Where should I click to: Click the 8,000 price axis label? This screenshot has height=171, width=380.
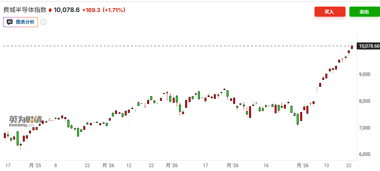click(x=365, y=101)
